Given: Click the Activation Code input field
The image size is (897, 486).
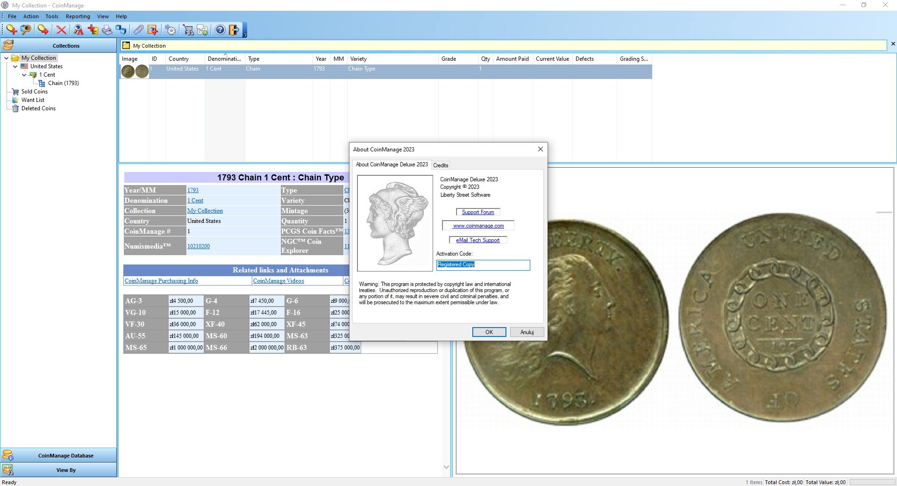Looking at the screenshot, I should (483, 265).
